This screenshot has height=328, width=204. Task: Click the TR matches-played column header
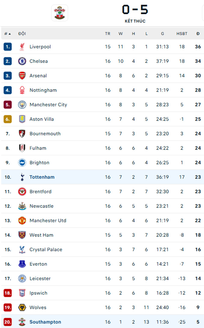(108, 34)
